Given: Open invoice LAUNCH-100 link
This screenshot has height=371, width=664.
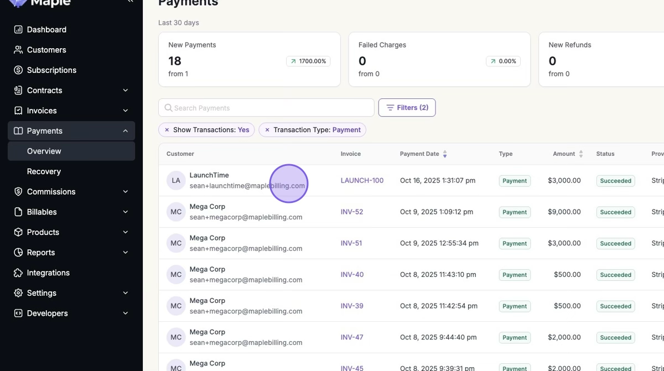Looking at the screenshot, I should coord(362,181).
